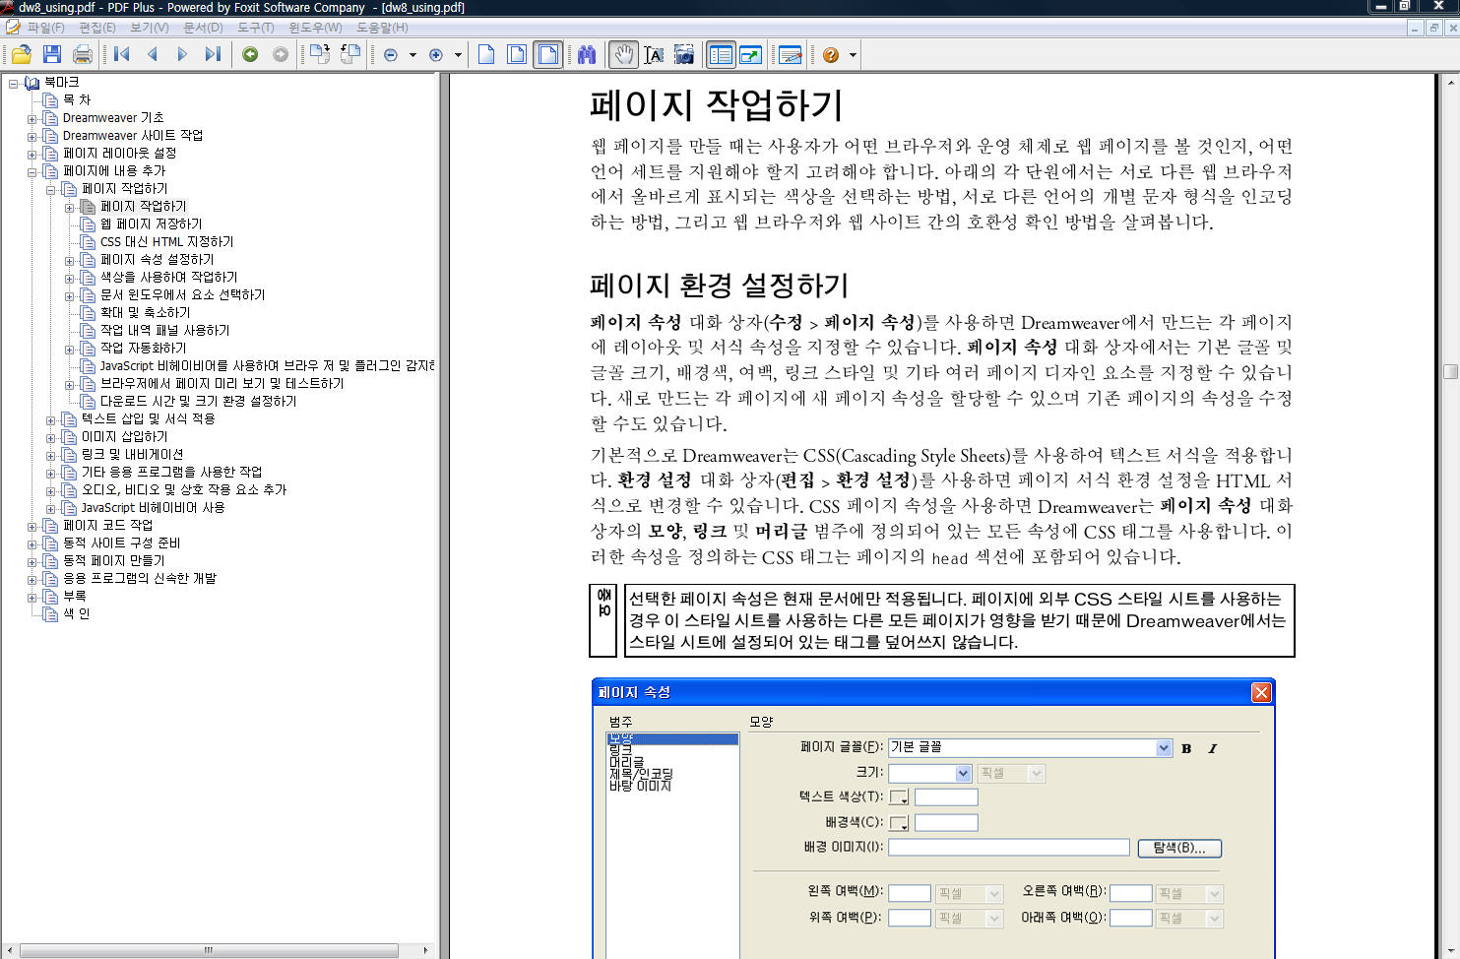Viewport: 1460px width, 959px height.
Task: Jump to the last page icon
Action: click(213, 55)
